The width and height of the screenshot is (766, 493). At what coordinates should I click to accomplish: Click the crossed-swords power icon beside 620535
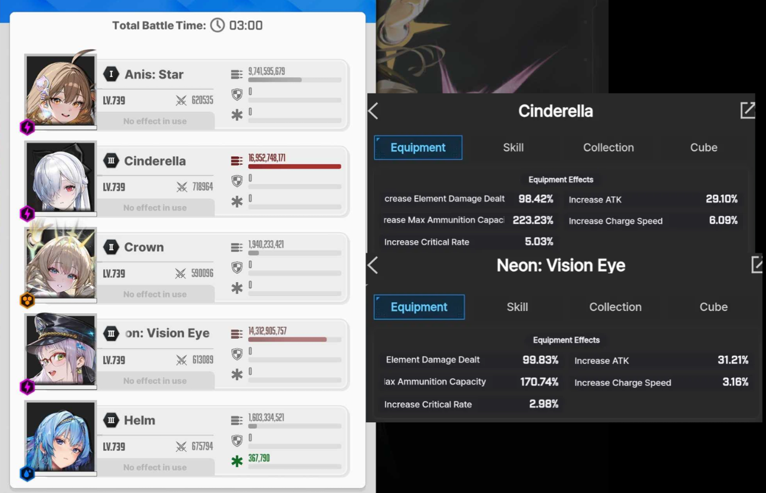tap(181, 101)
